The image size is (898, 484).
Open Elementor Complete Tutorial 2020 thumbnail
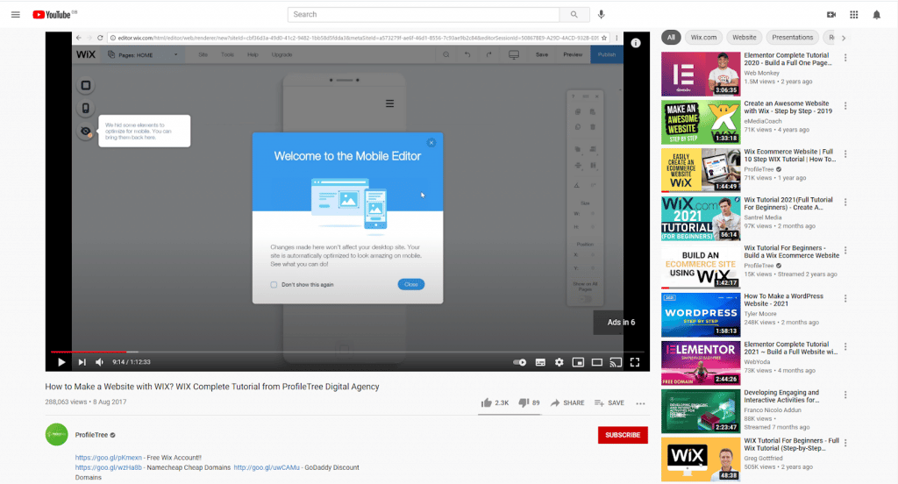click(701, 74)
